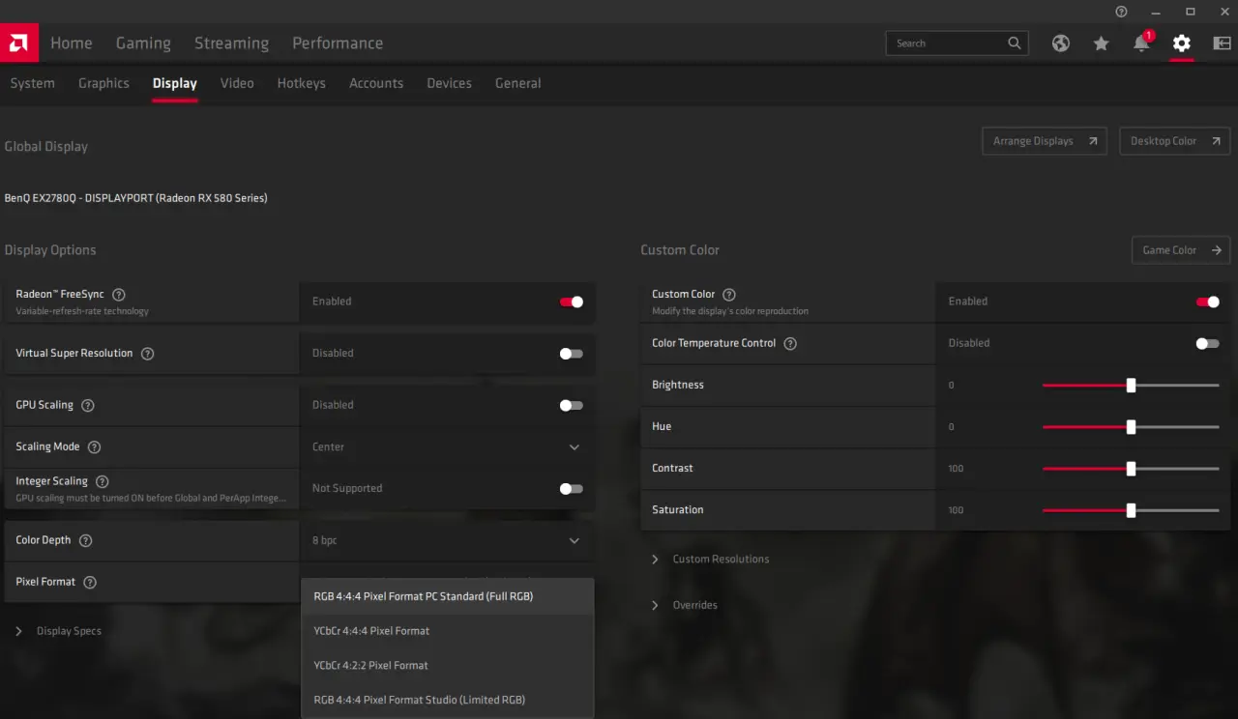Image resolution: width=1238 pixels, height=719 pixels.
Task: Click the search magnifier icon
Action: [1014, 43]
